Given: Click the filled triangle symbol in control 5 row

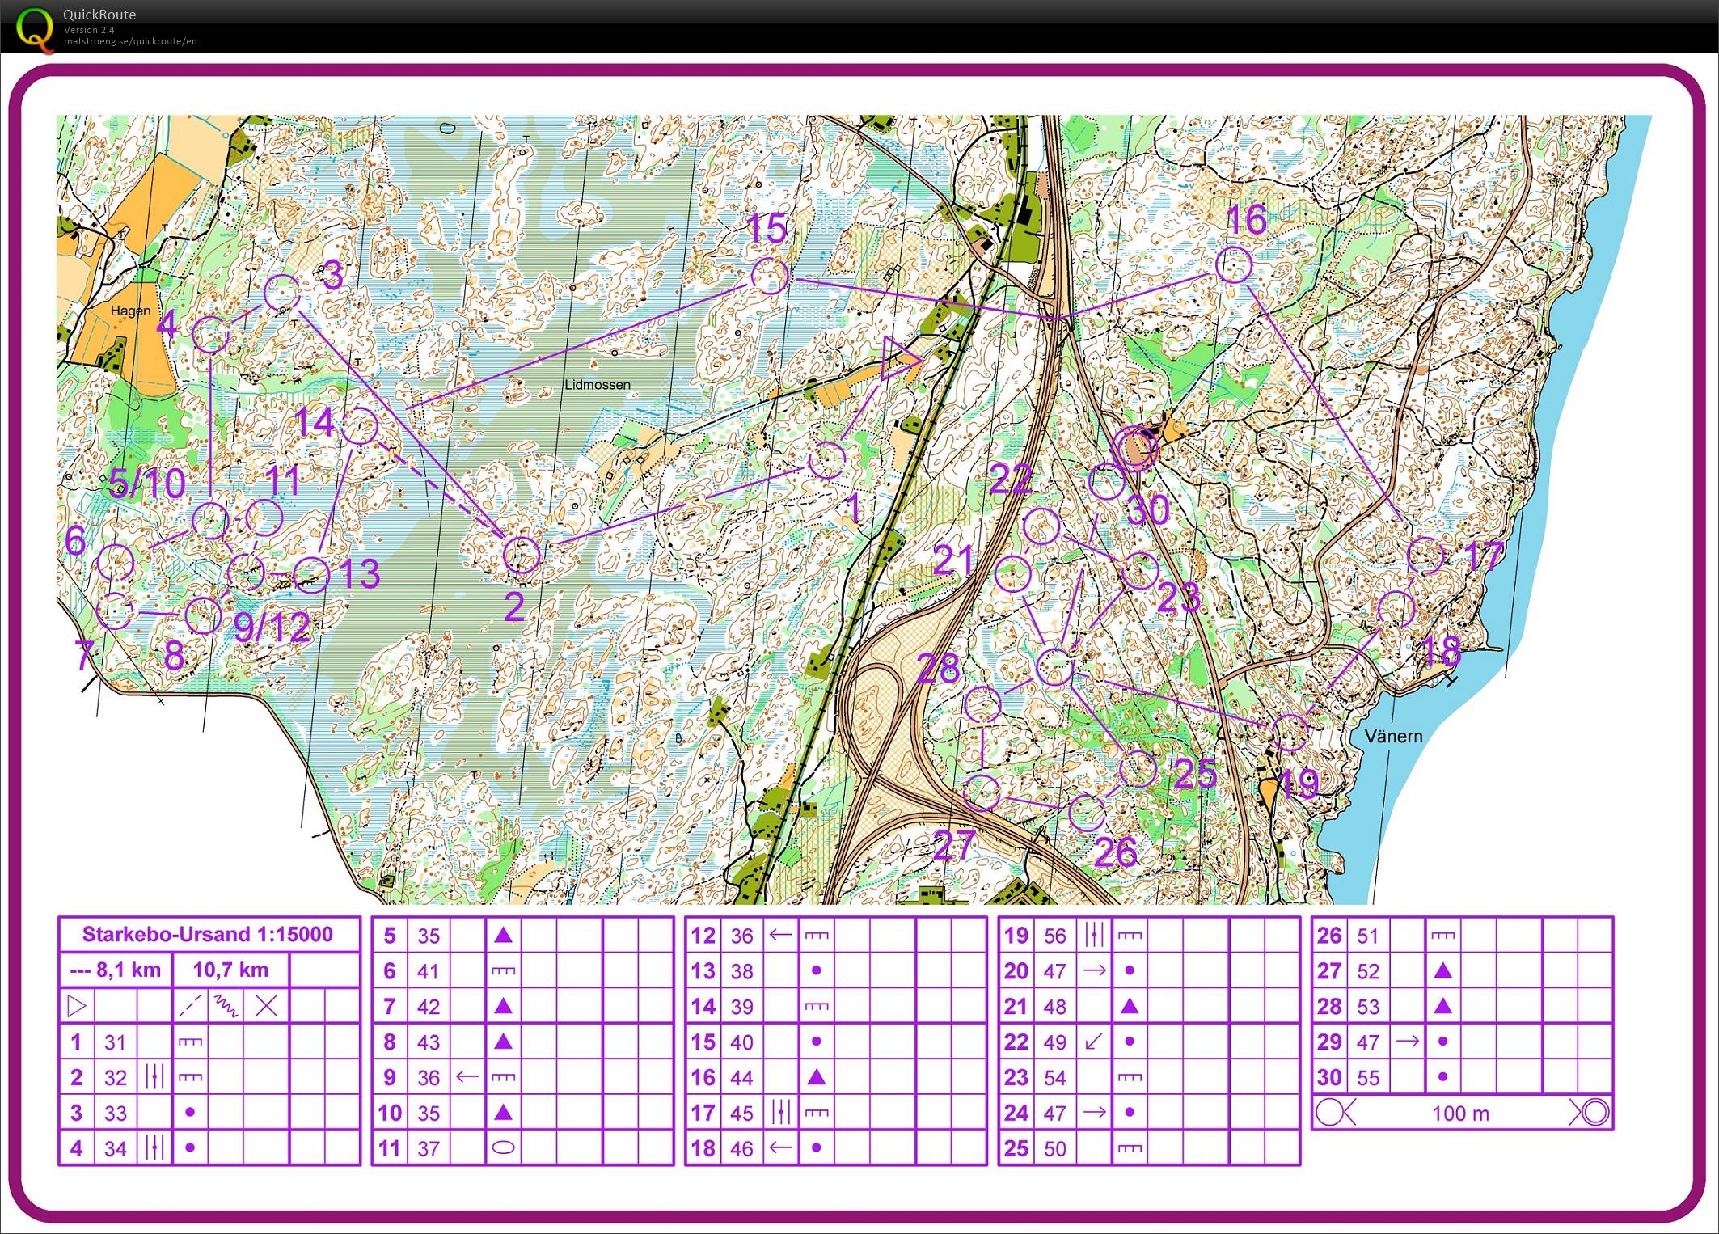Looking at the screenshot, I should coord(503,935).
